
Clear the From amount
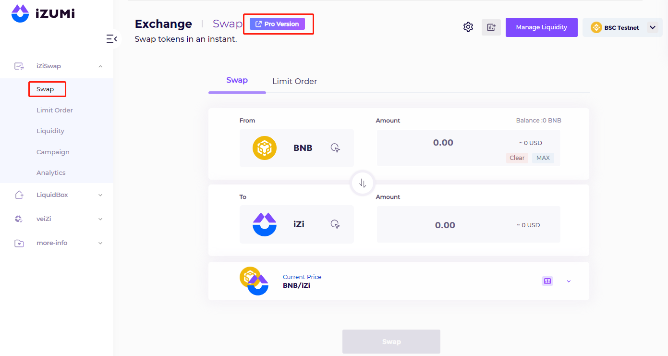point(517,158)
